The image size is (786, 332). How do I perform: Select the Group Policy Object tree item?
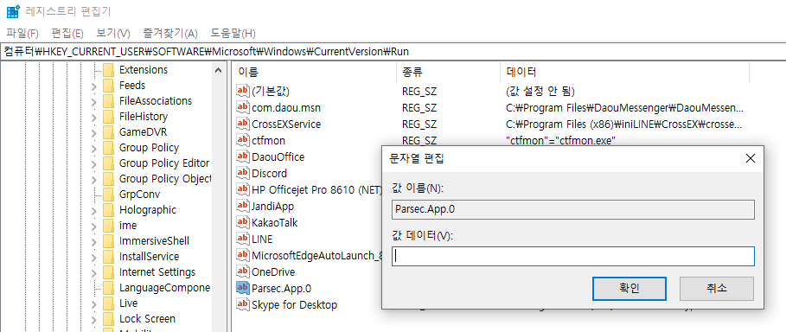click(x=165, y=179)
